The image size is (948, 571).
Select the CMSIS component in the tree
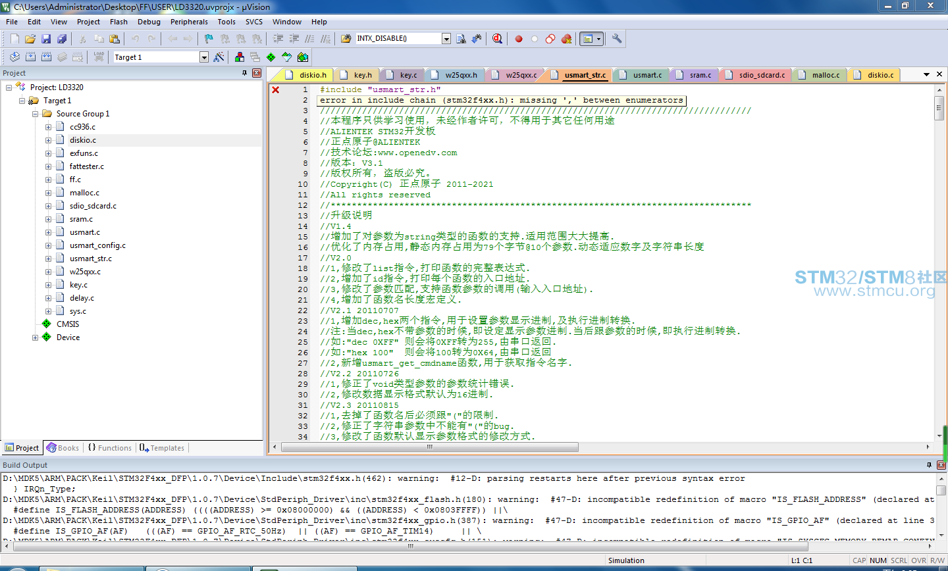68,324
